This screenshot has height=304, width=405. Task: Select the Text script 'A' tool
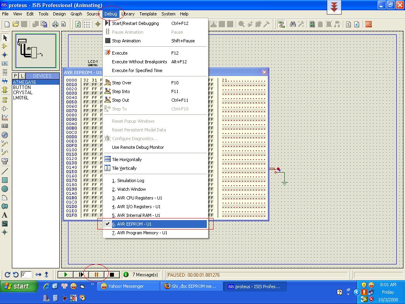[x=5, y=215]
